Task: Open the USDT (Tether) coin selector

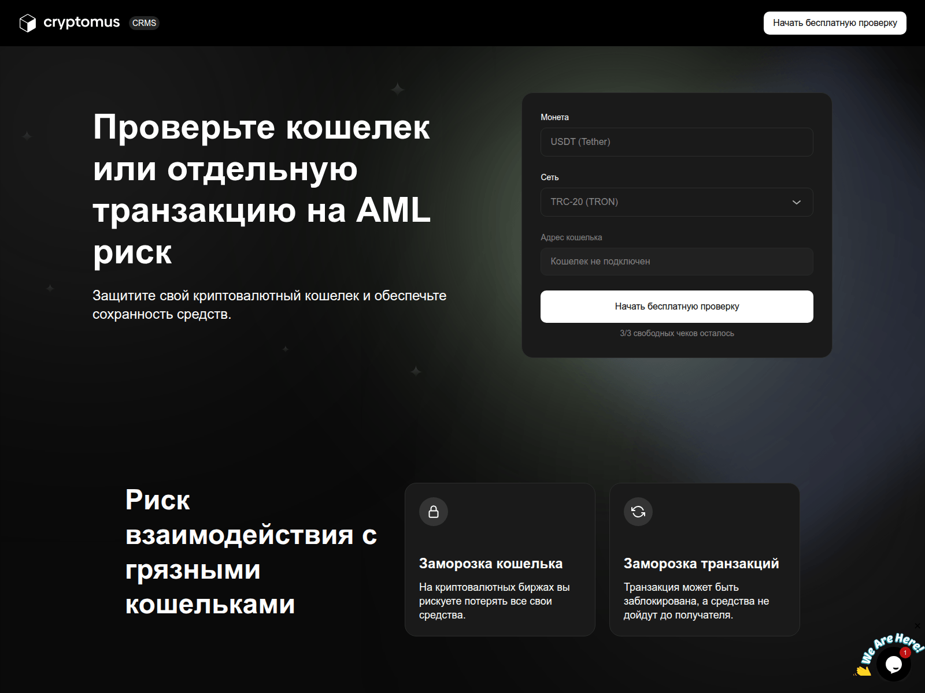Action: (x=675, y=141)
